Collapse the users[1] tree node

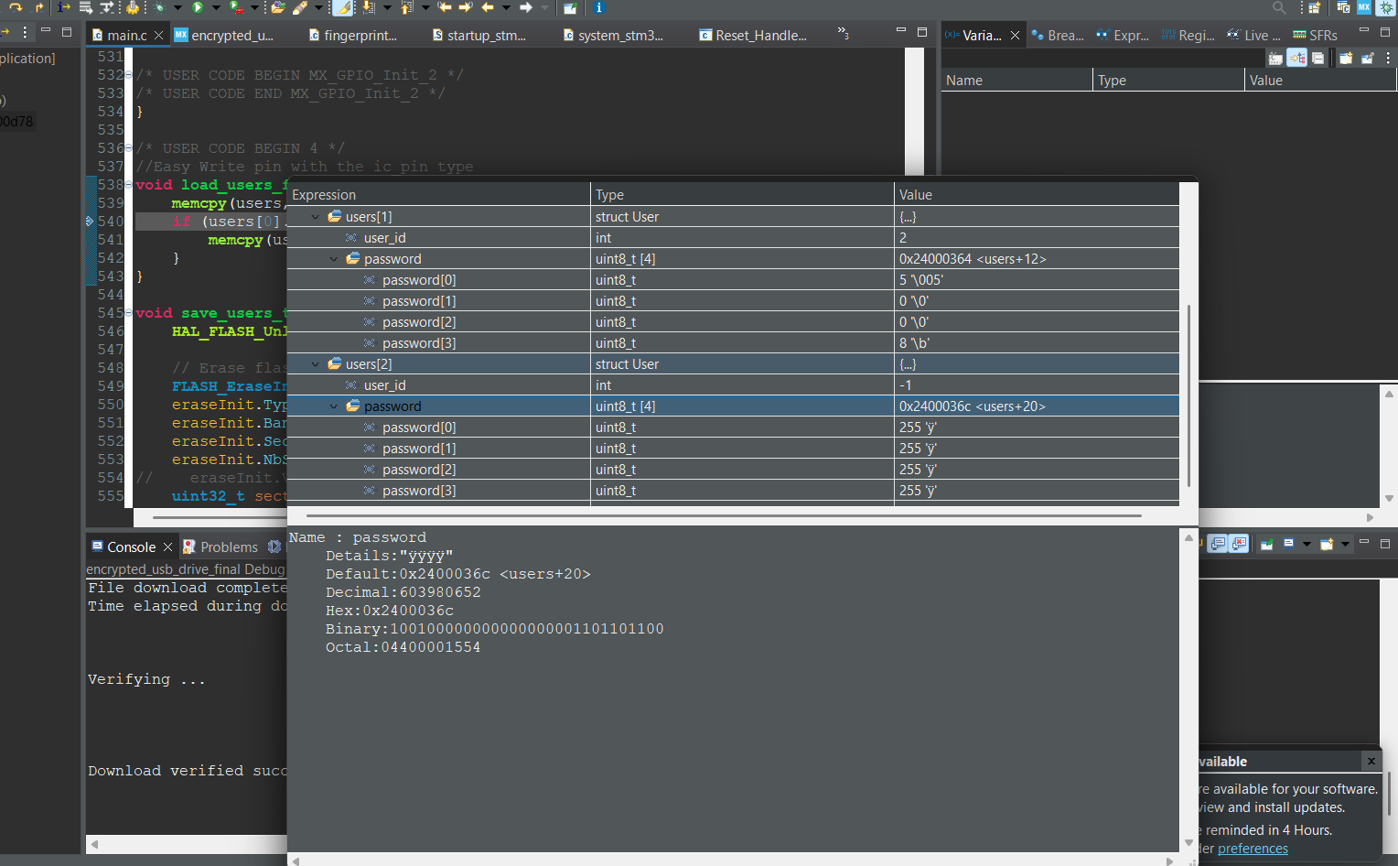click(316, 217)
